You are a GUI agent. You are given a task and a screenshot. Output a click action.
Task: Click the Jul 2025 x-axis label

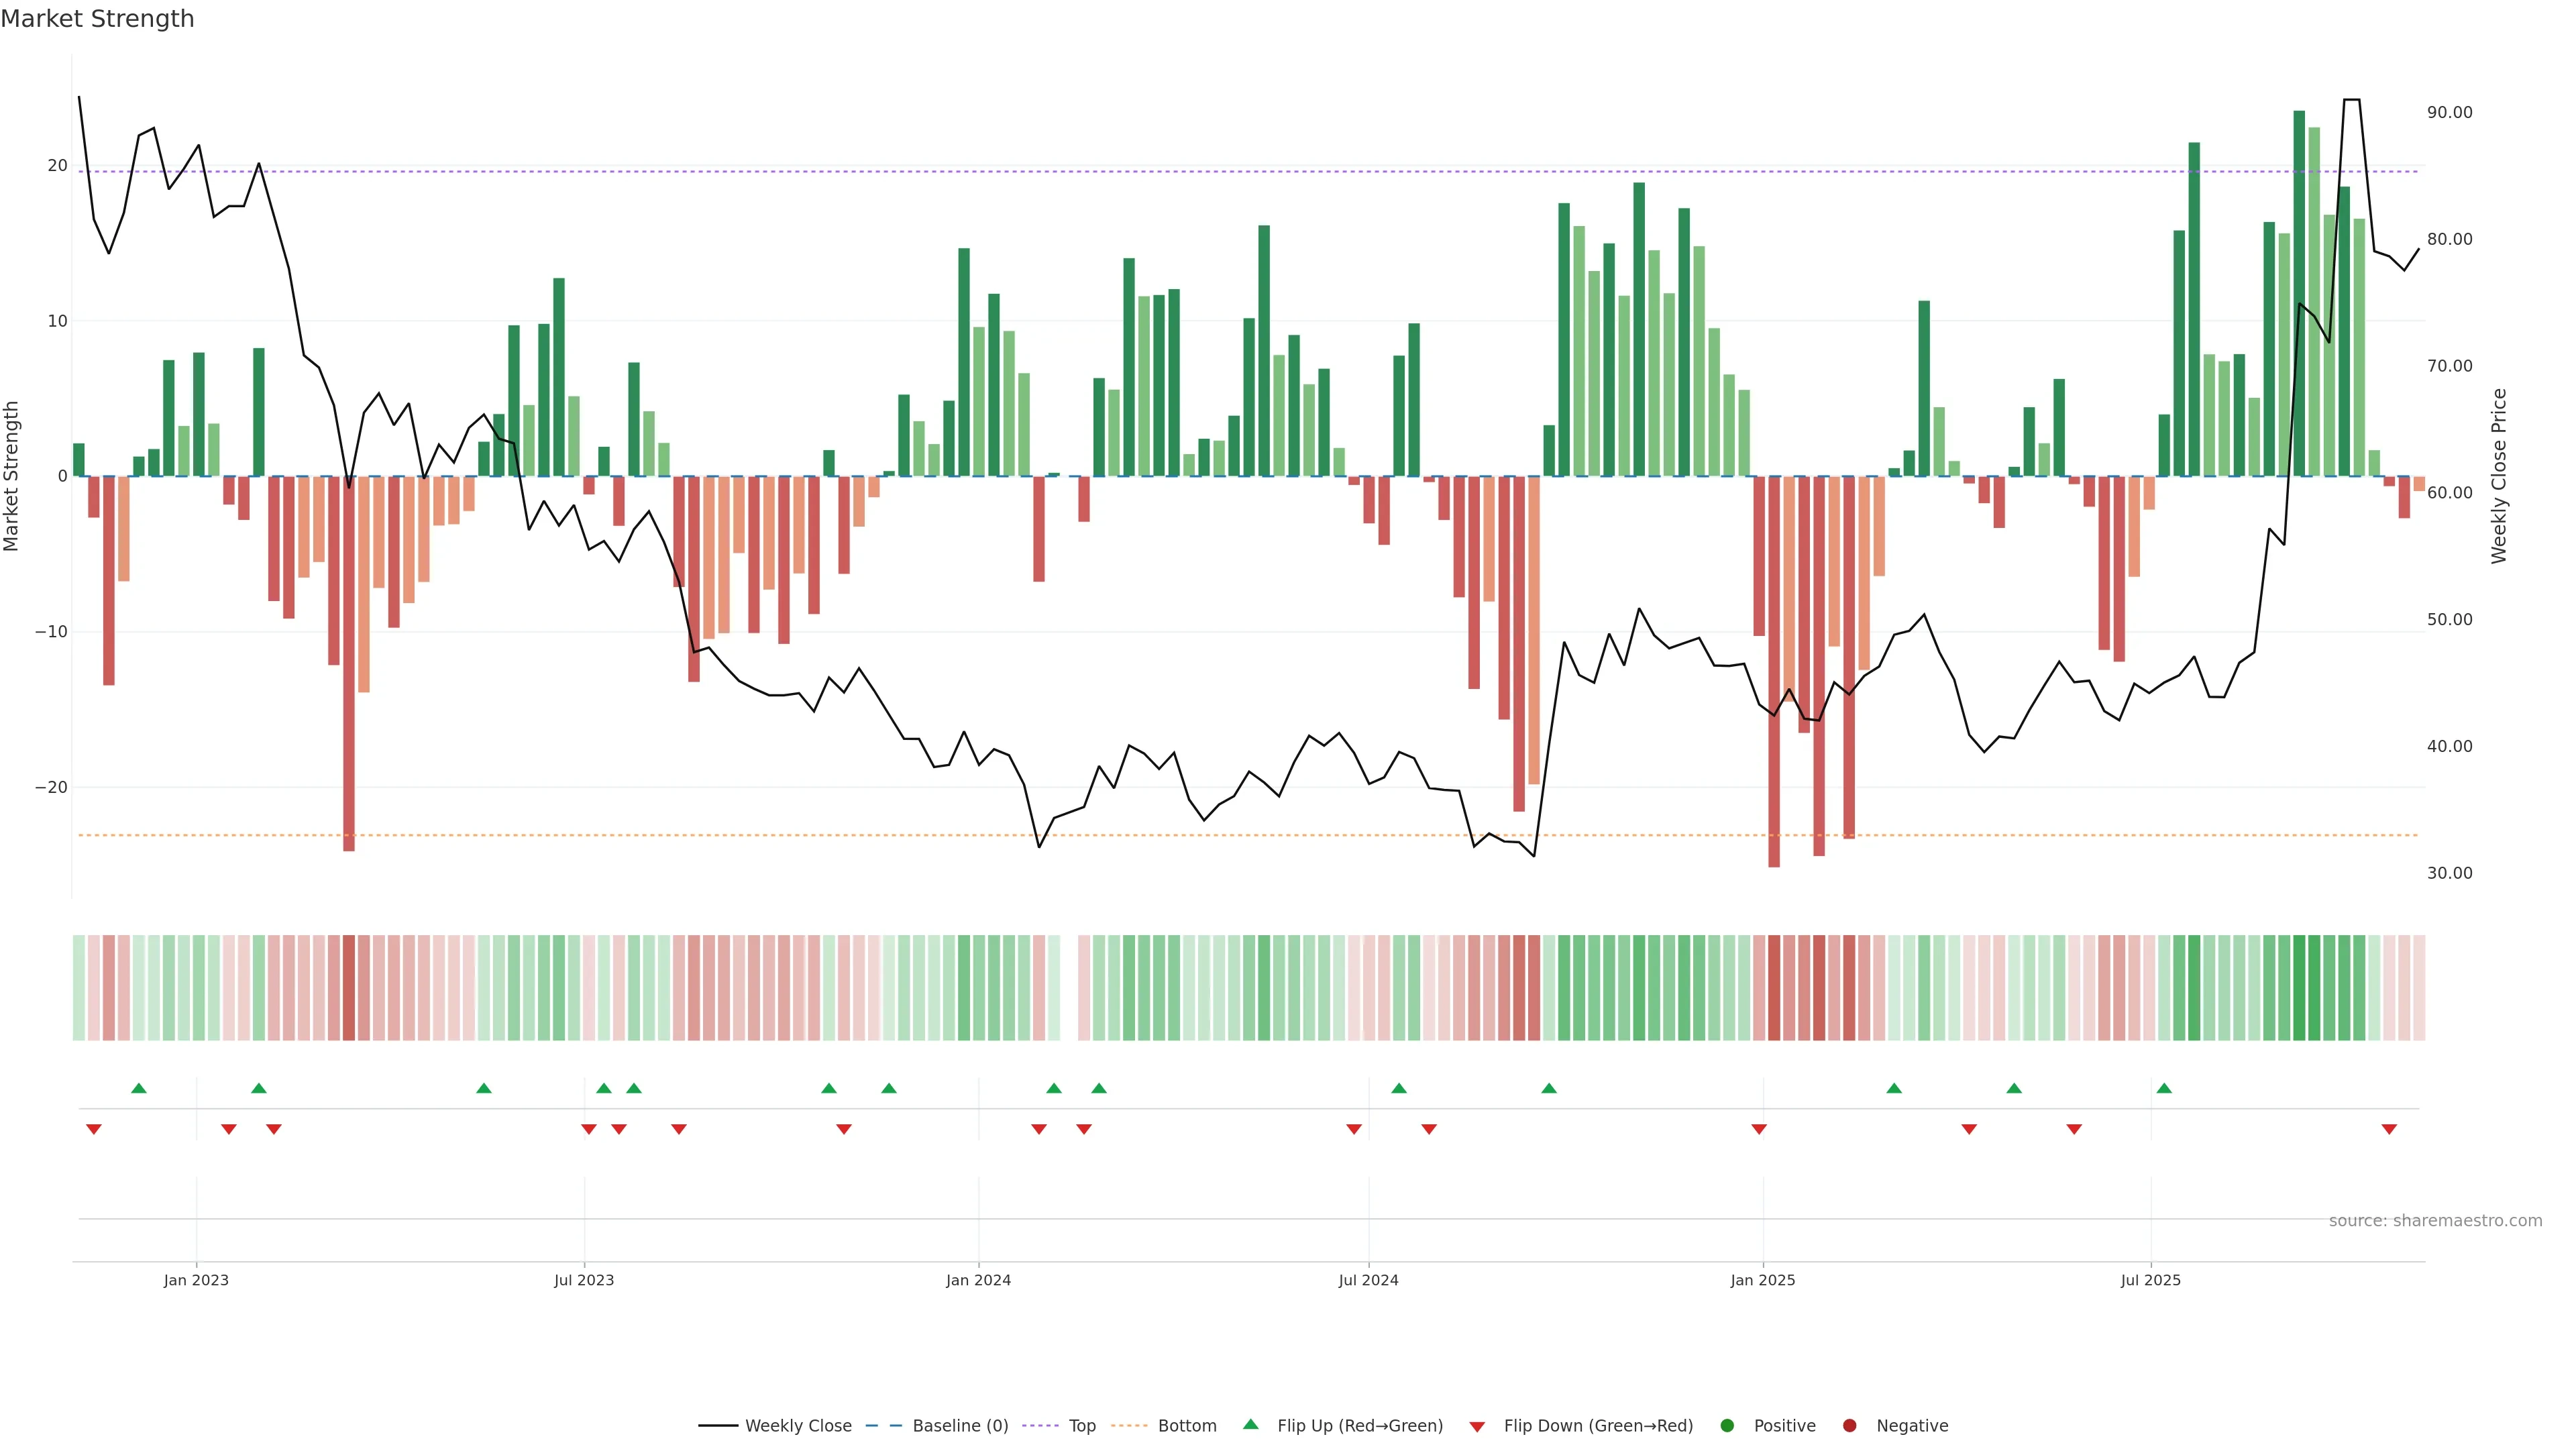2150,1280
